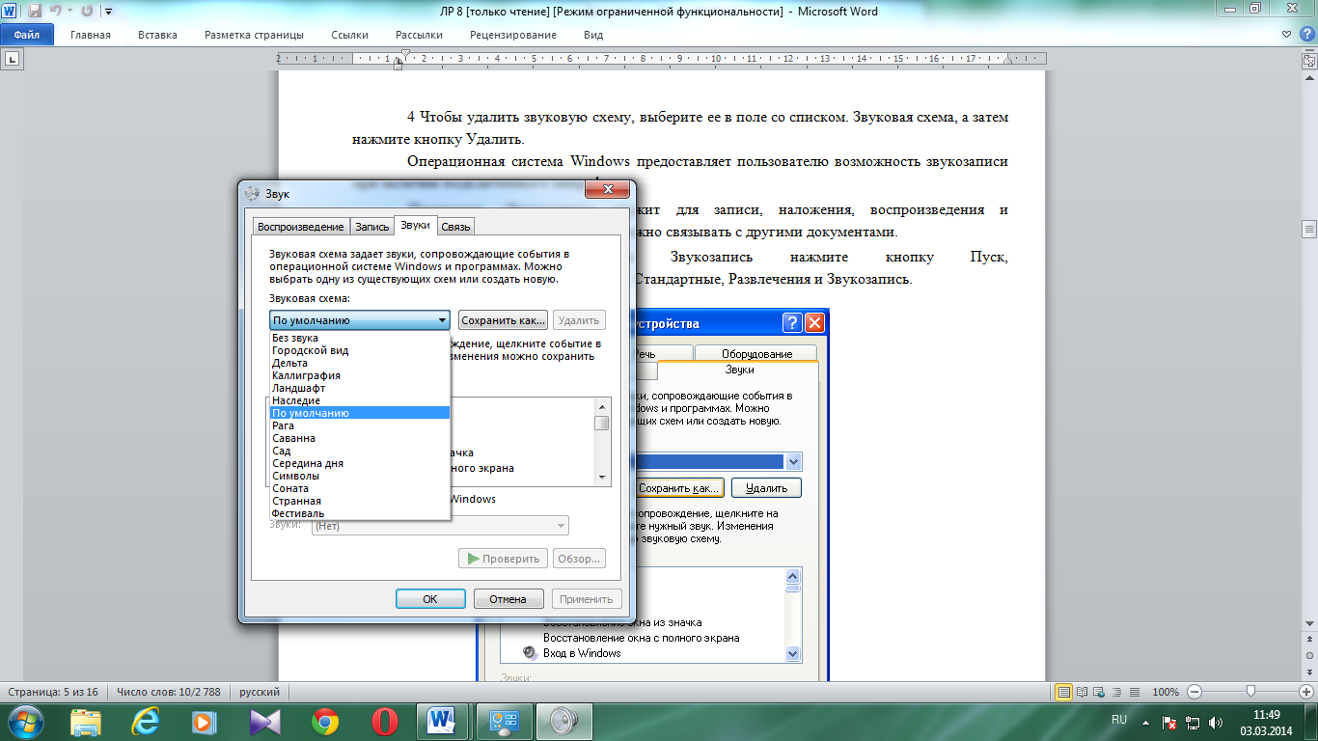The width and height of the screenshot is (1318, 741).
Task: Click OK in the Sound dialog
Action: click(430, 599)
